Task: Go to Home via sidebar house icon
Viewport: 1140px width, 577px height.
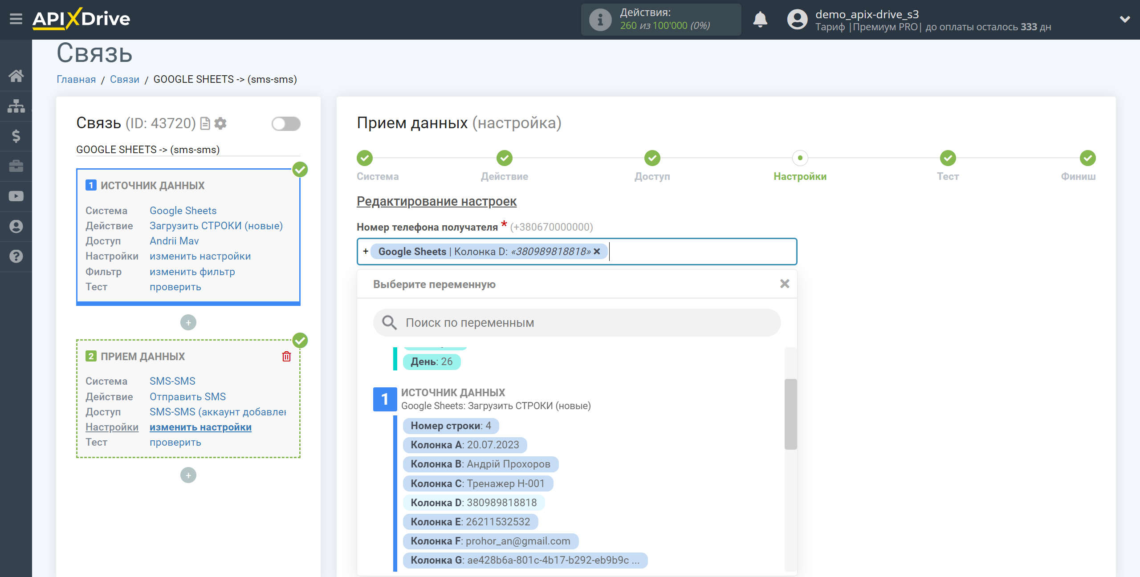Action: coord(16,76)
